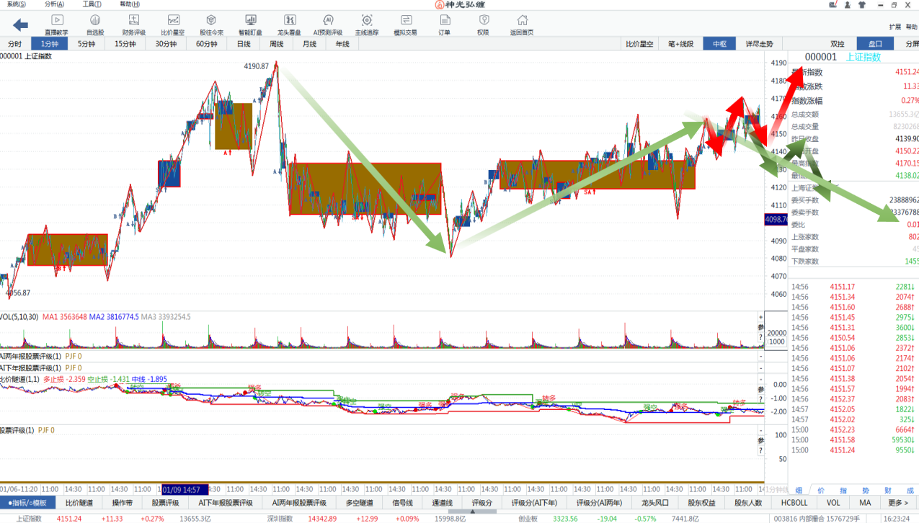This screenshot has height=523, width=919.
Task: Open the 主线追踪 tracking tool
Action: (x=367, y=24)
